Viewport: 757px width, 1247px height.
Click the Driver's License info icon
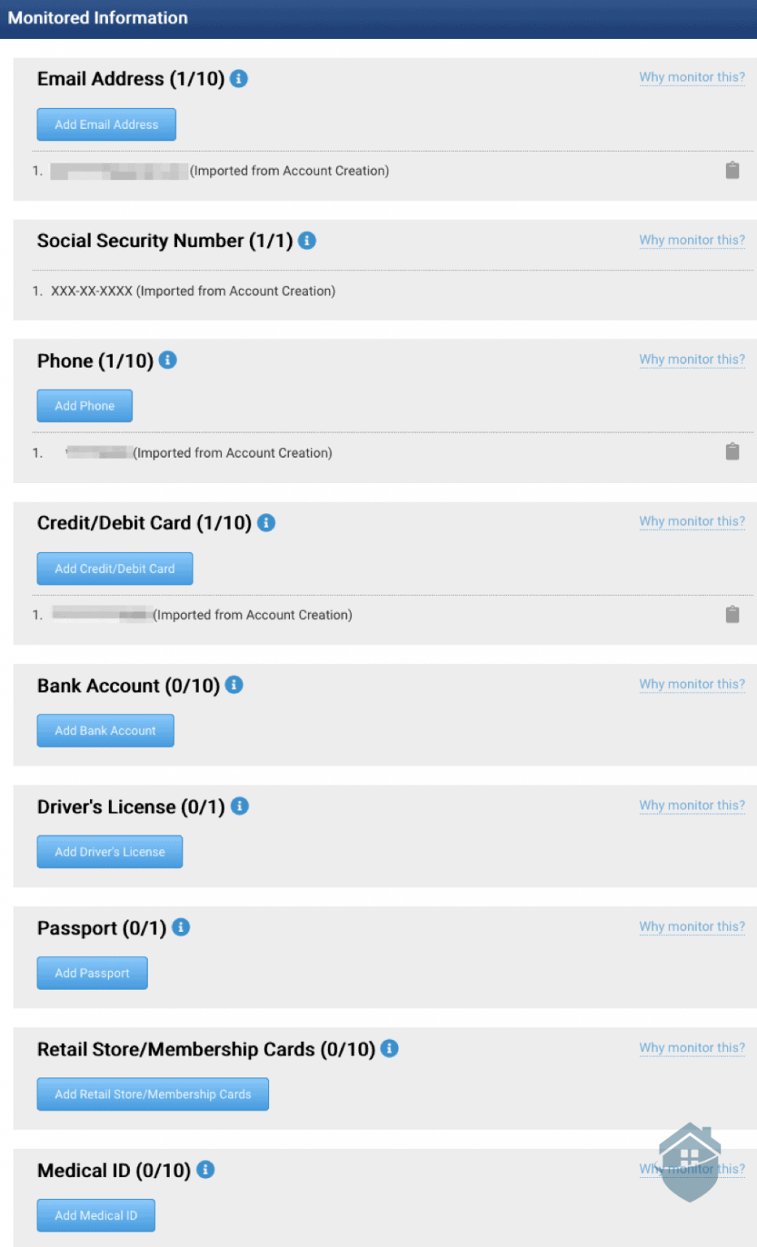pos(238,806)
